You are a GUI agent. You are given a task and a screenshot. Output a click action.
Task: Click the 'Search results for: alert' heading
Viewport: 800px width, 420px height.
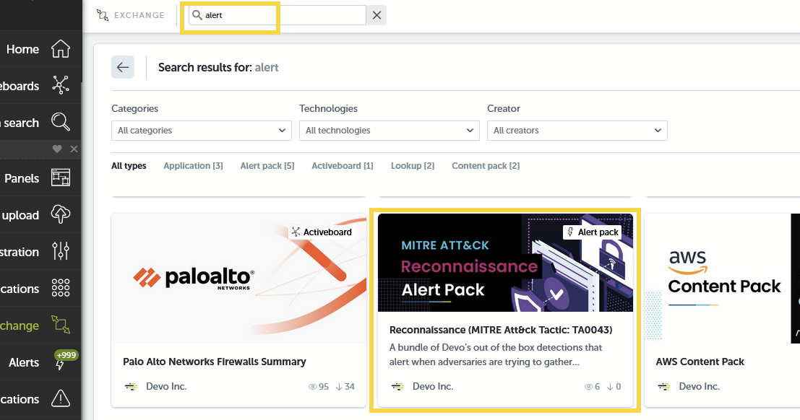(x=218, y=67)
